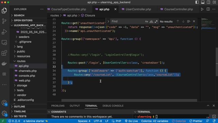218x123 pixels.
Task: Open the Accounts menu
Action: tap(4, 103)
